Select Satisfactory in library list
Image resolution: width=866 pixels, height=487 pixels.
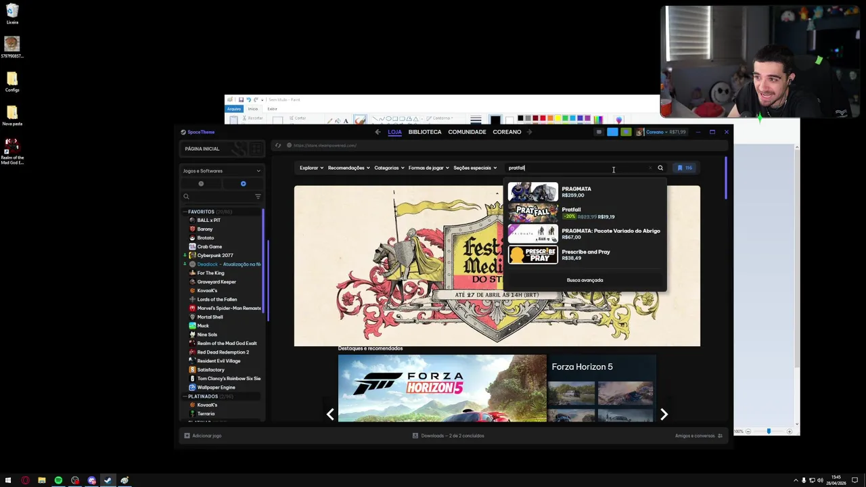(x=210, y=370)
